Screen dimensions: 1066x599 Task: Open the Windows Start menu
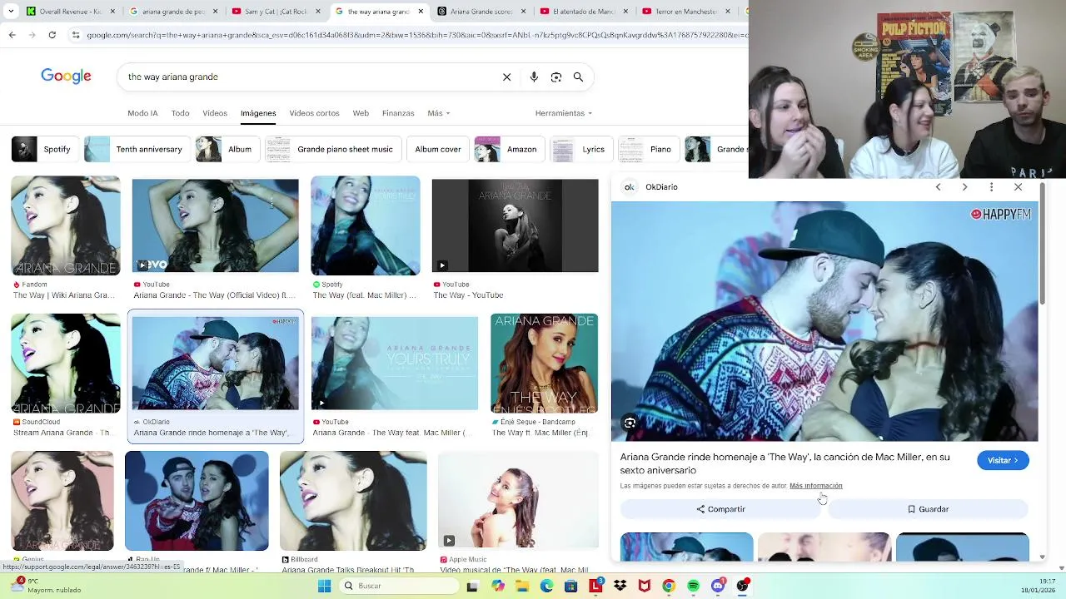click(325, 586)
